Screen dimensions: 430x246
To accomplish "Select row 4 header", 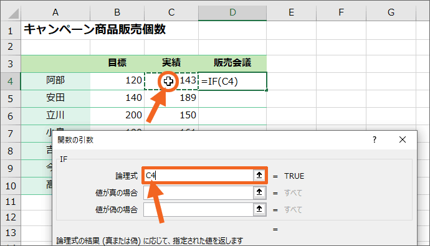I will point(11,81).
